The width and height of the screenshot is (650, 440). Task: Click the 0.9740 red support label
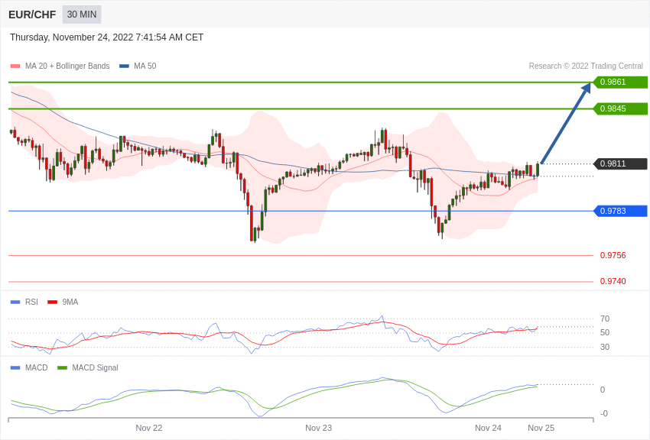613,281
